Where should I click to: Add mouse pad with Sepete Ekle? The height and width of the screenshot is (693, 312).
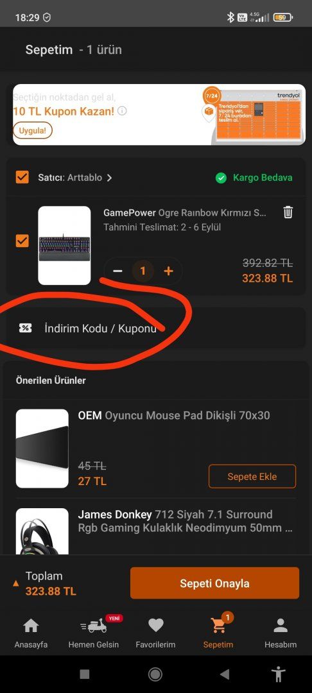tap(252, 476)
